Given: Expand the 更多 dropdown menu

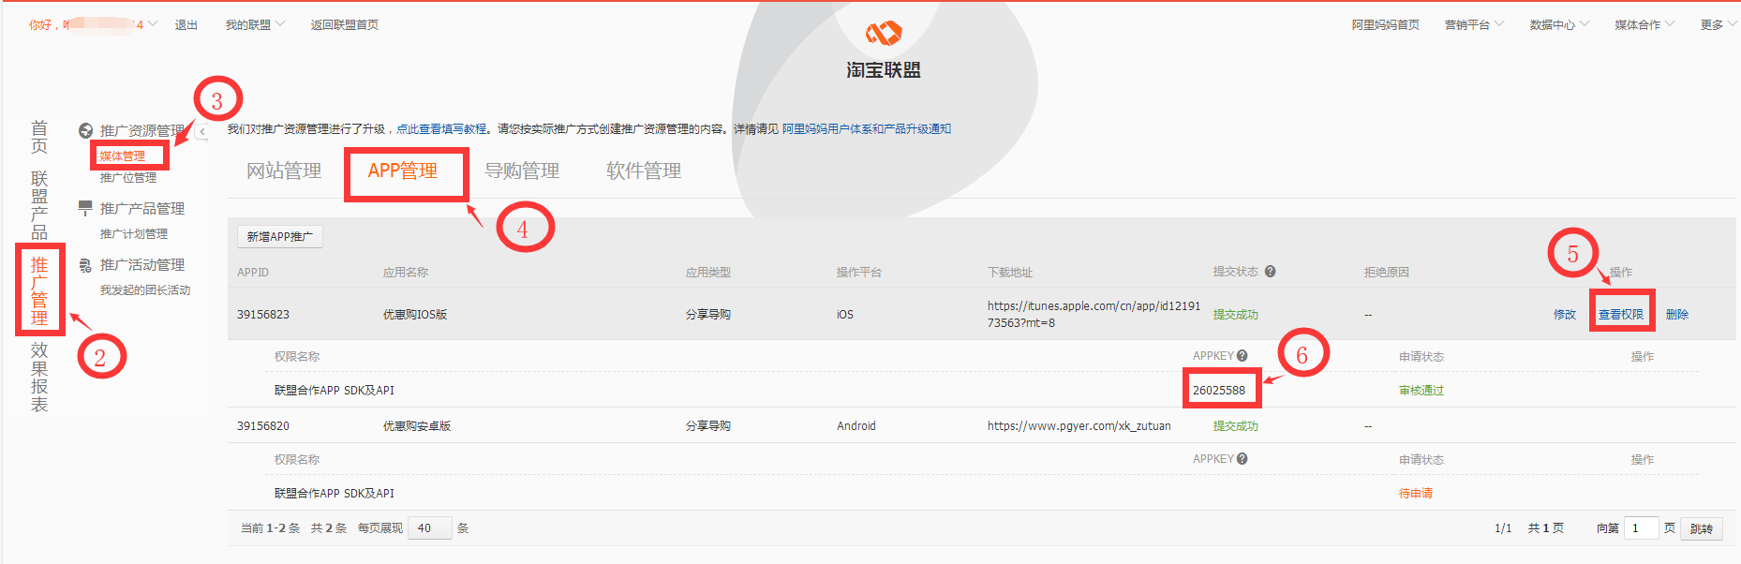Looking at the screenshot, I should click(x=1719, y=24).
